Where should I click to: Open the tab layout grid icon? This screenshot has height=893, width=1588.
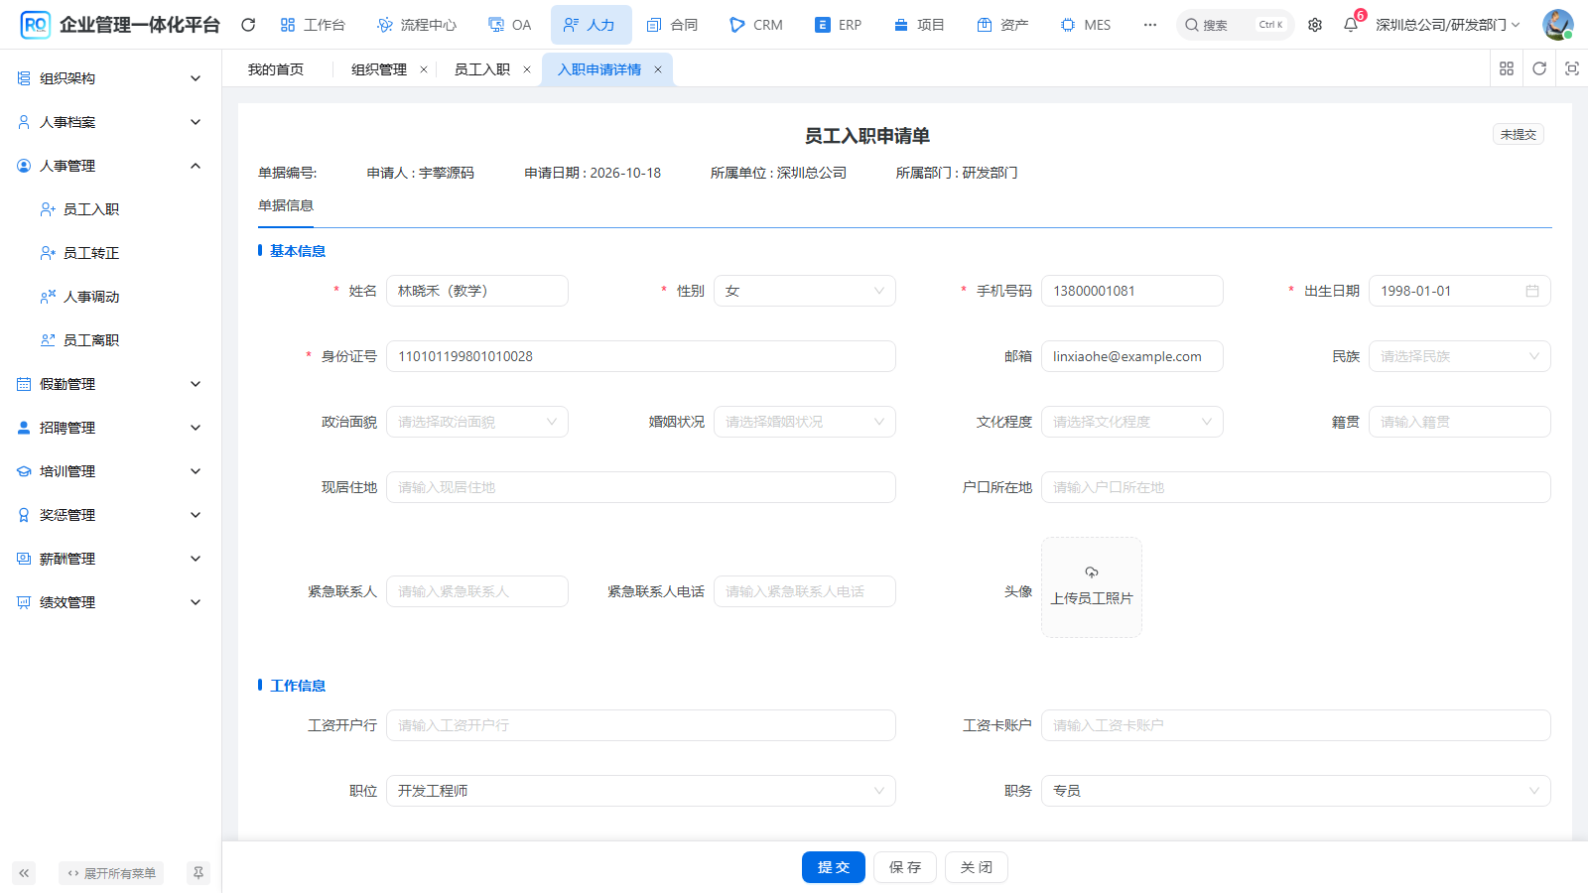click(1507, 68)
